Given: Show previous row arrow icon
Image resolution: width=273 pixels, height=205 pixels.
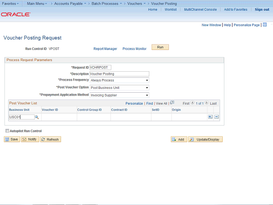Looking at the screenshot, I should [x=192, y=102].
